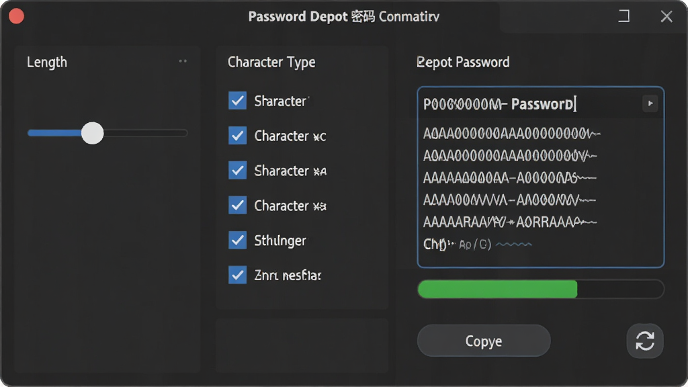This screenshot has height=387, width=688.
Task: Click the red circle button in title bar
Action: [x=17, y=16]
